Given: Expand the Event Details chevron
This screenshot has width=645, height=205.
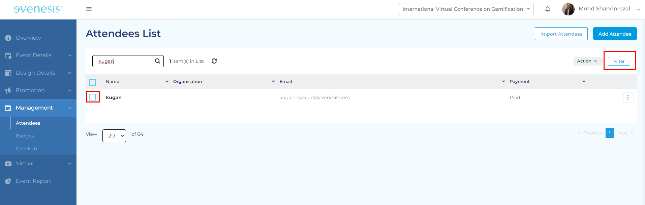Looking at the screenshot, I should (x=70, y=55).
